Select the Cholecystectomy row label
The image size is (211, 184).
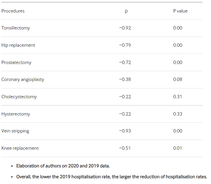coord(19,97)
